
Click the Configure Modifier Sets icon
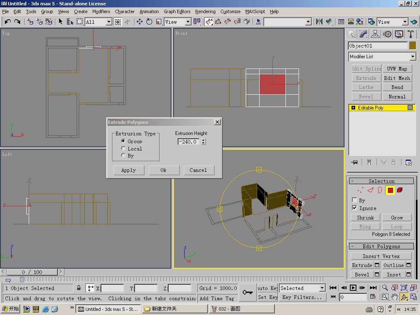tap(409, 162)
